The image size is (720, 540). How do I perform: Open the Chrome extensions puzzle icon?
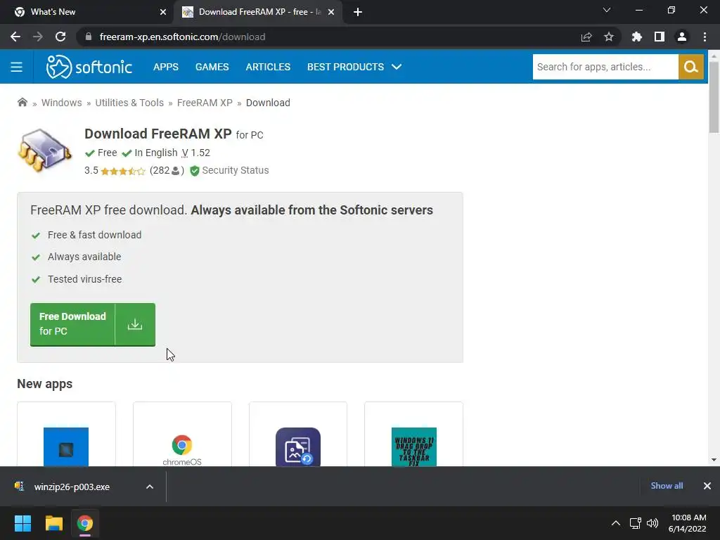[636, 37]
